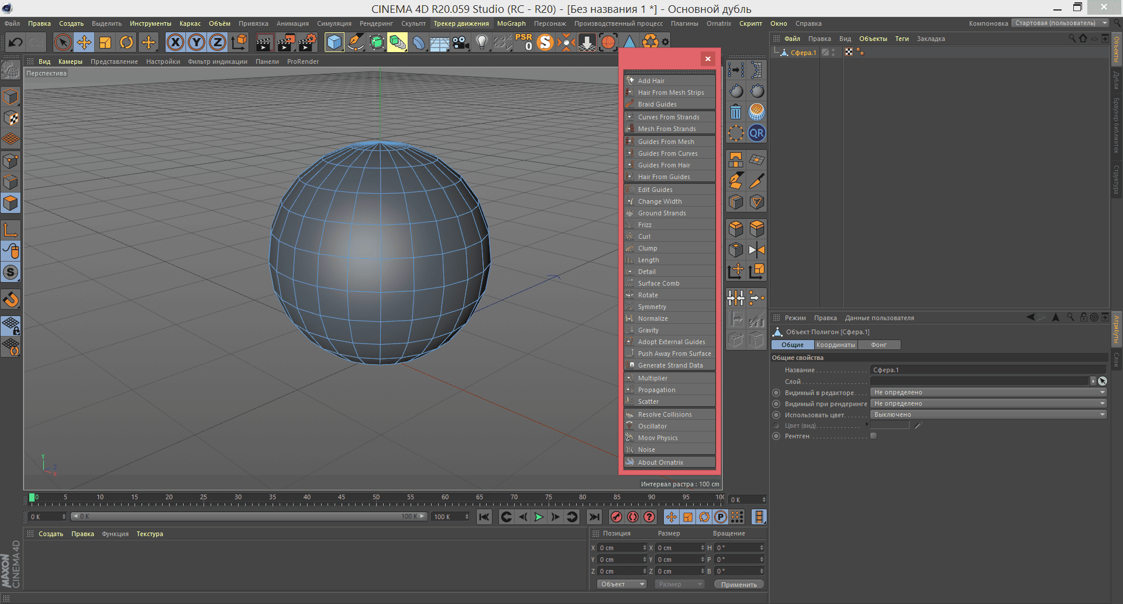
Task: Click the Make Editable icon at top left
Action: [x=11, y=70]
